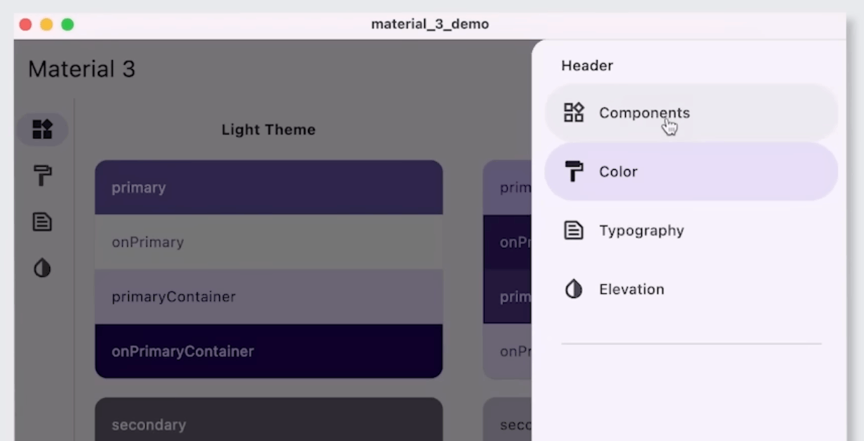Click the onPrimary color swatch

tap(269, 242)
